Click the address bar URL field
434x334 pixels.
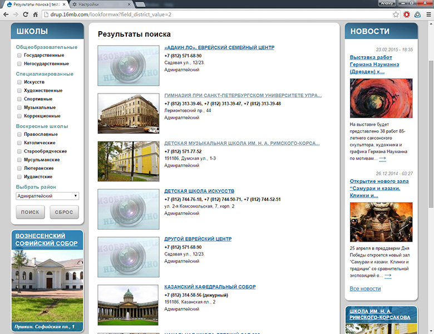coord(216,14)
